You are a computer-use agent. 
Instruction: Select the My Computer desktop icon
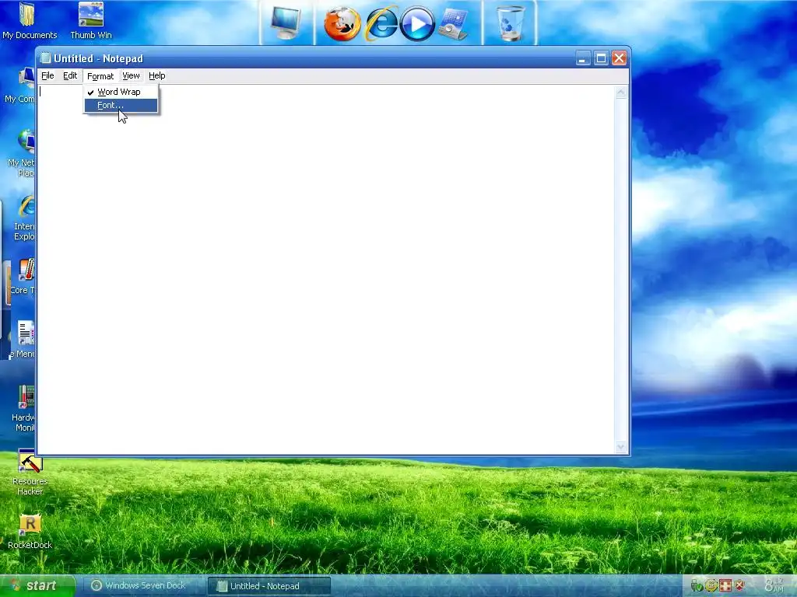[x=21, y=86]
